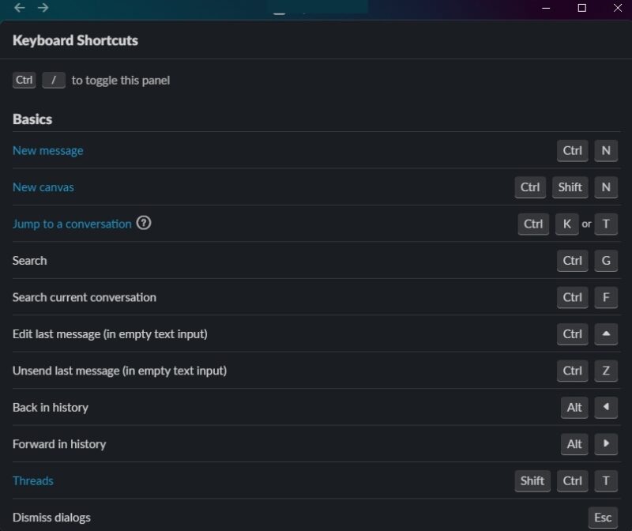632x531 pixels.
Task: Open the New message link
Action: (x=48, y=150)
